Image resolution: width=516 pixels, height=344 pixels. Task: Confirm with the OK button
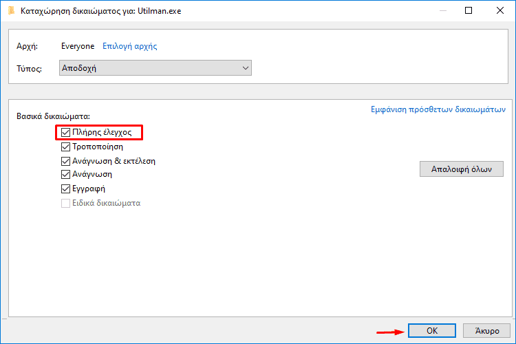coord(432,330)
